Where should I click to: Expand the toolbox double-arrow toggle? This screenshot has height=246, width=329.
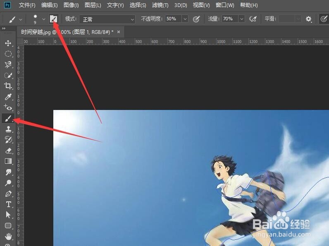4,29
